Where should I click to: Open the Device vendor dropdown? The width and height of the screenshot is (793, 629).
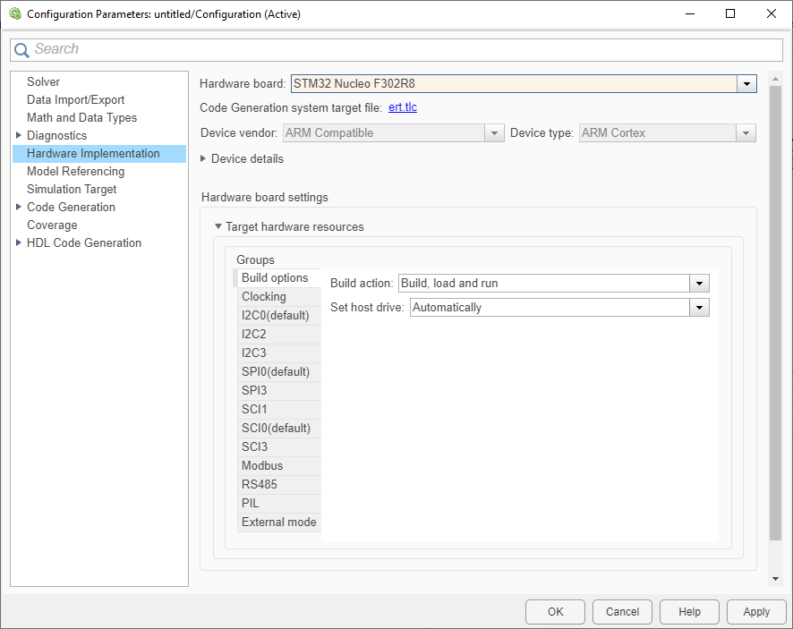(494, 132)
